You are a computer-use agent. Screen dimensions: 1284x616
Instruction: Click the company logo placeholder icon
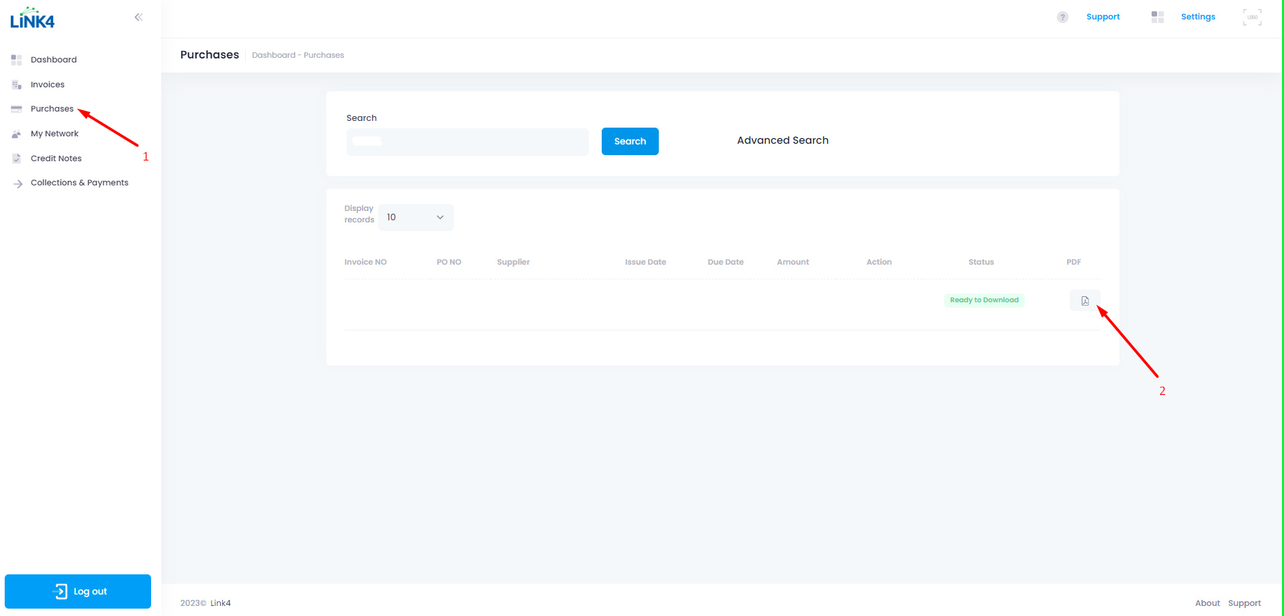point(1252,17)
